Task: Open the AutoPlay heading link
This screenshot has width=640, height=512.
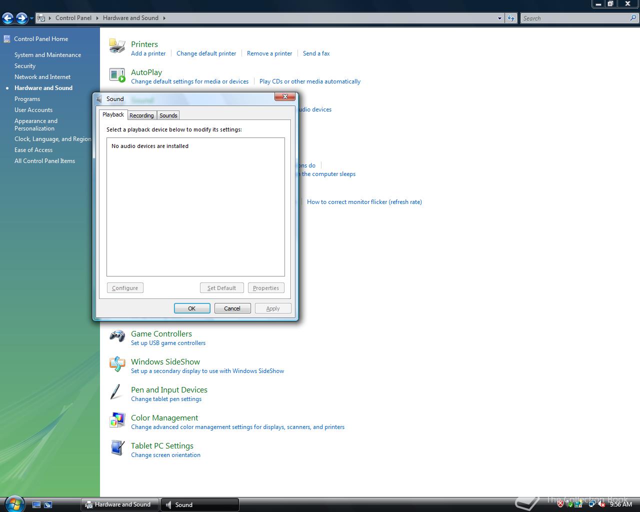Action: 146,72
